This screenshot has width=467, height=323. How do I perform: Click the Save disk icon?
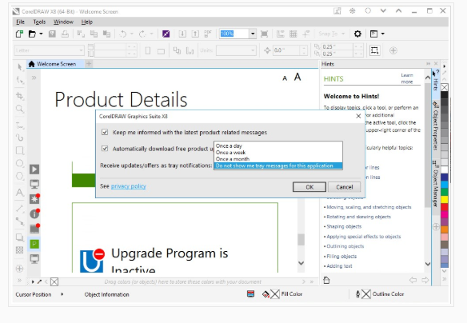tap(52, 34)
